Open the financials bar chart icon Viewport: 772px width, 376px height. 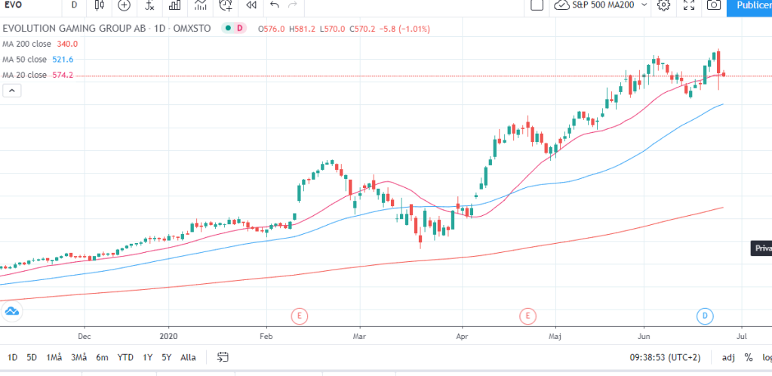(x=175, y=5)
